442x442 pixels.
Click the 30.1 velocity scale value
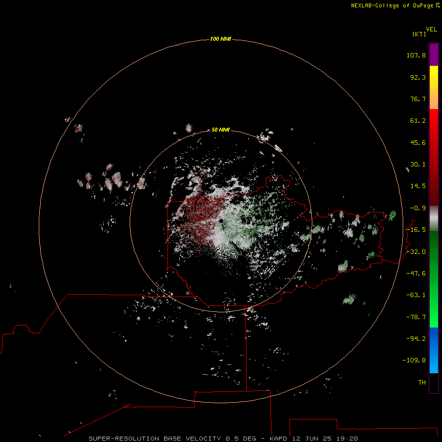(x=418, y=165)
